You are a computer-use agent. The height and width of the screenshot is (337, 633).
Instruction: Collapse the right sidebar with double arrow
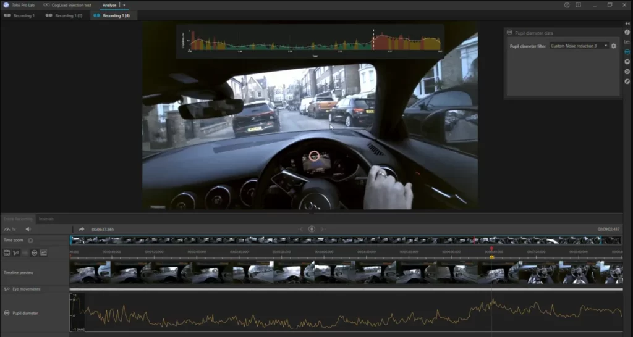click(627, 23)
